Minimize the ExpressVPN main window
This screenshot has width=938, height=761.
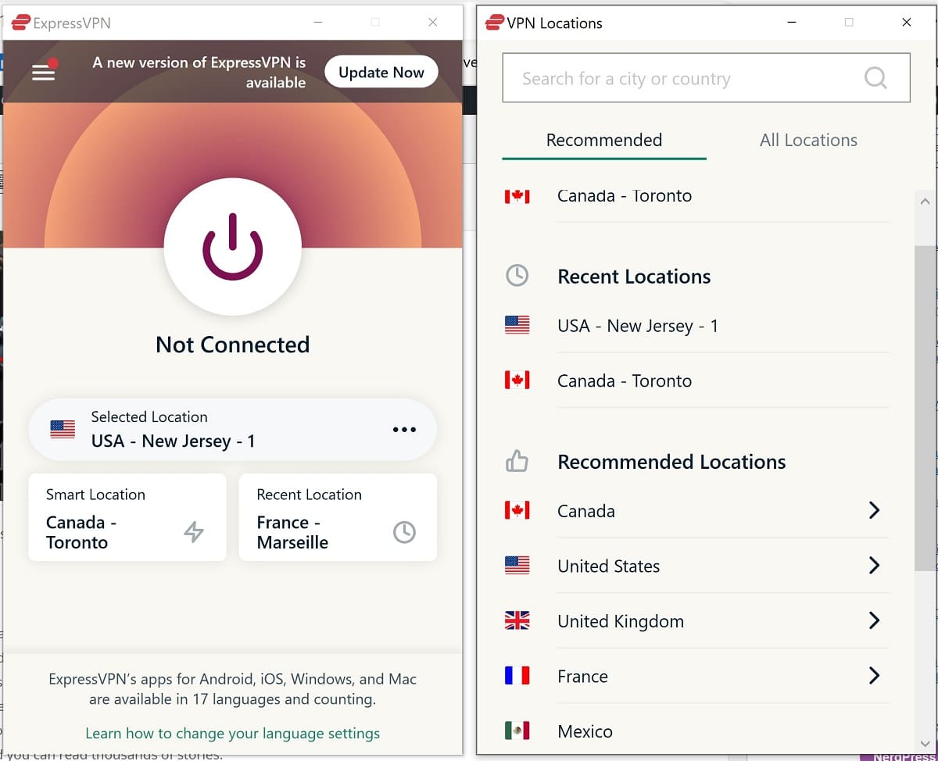[317, 23]
